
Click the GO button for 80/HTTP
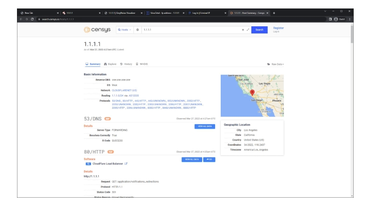[x=209, y=160]
